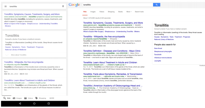Tap the Videos film icon in mobile bar
Viewport: 205px width, 108px height.
pyautogui.click(x=25, y=98)
